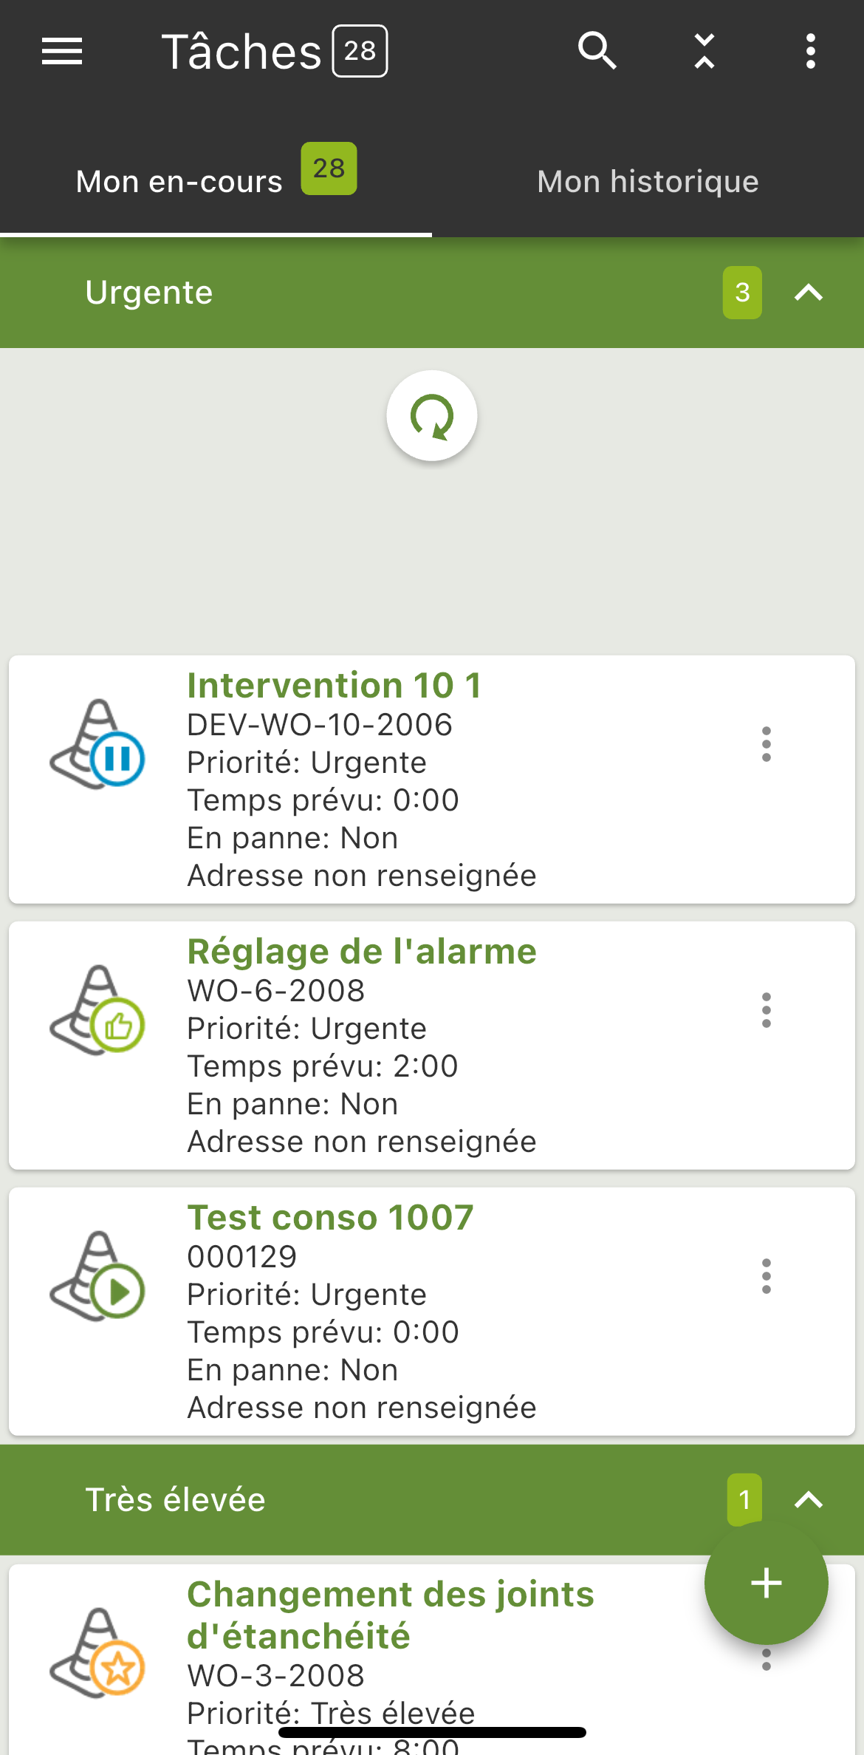Open options menu for Test conso 1007
Viewport: 864px width, 1755px height.
click(x=767, y=1276)
